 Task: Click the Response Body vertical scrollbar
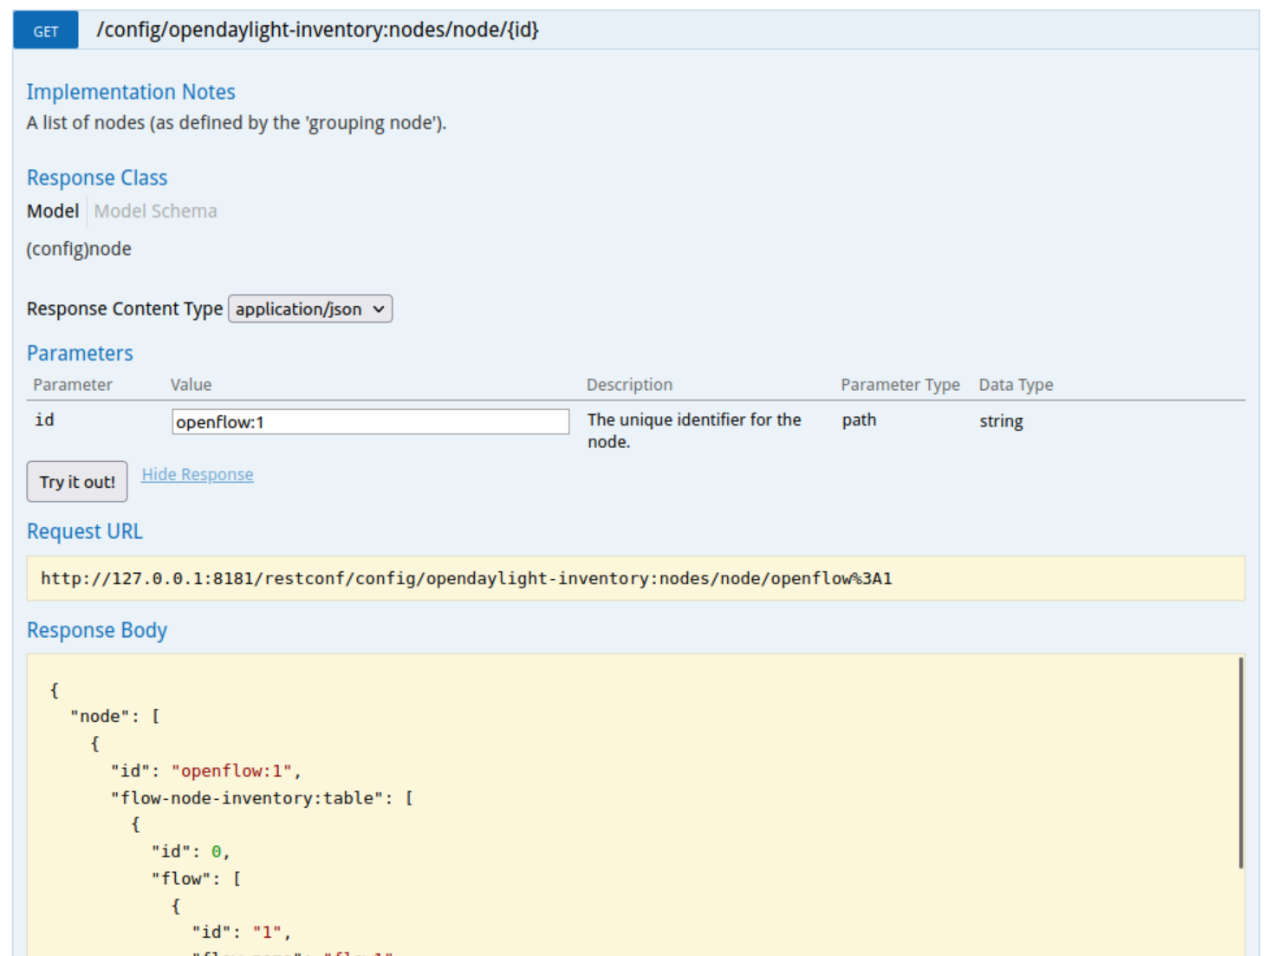point(1241,763)
